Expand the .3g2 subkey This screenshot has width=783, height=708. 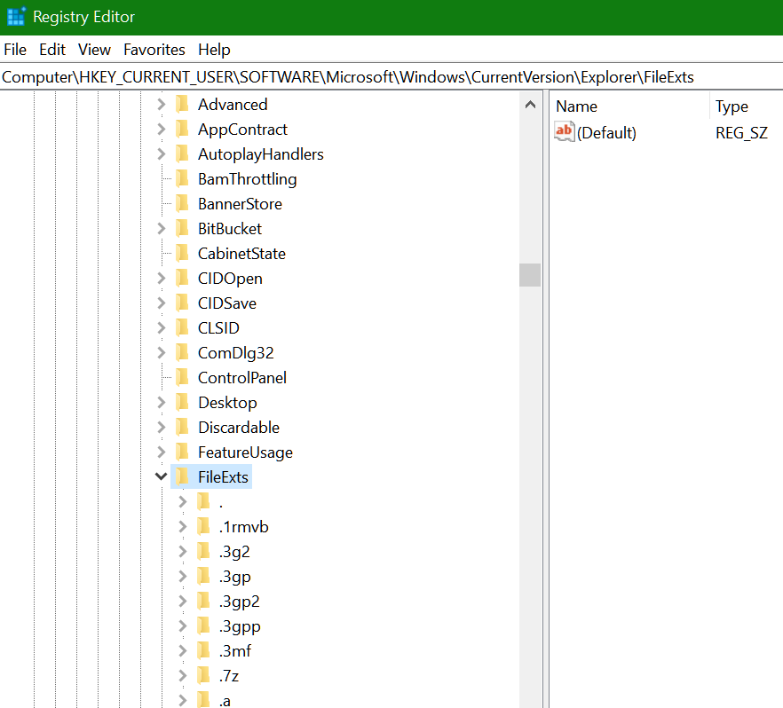182,551
